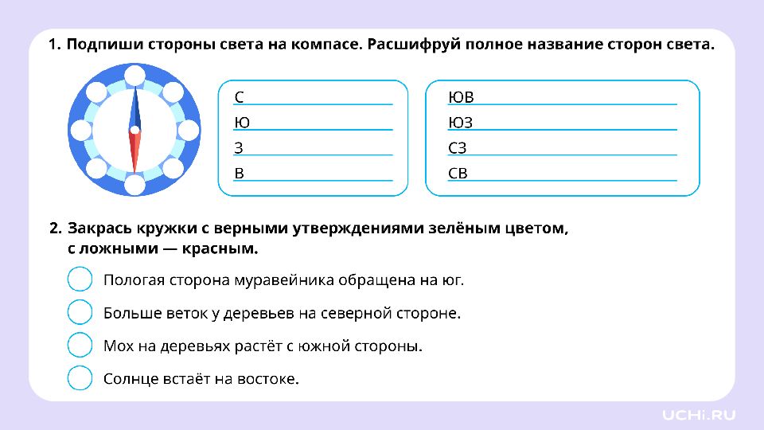Click the bottom circle on the compass
The width and height of the screenshot is (764, 430).
click(134, 184)
